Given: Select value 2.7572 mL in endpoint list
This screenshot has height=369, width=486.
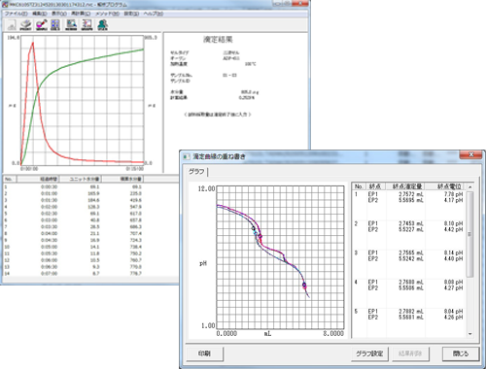Looking at the screenshot, I should tap(411, 194).
